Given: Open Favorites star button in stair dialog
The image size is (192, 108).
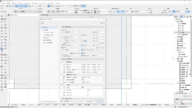Looking at the screenshot, I should tap(42, 23).
